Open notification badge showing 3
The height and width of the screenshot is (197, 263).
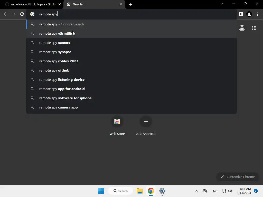pyautogui.click(x=256, y=191)
